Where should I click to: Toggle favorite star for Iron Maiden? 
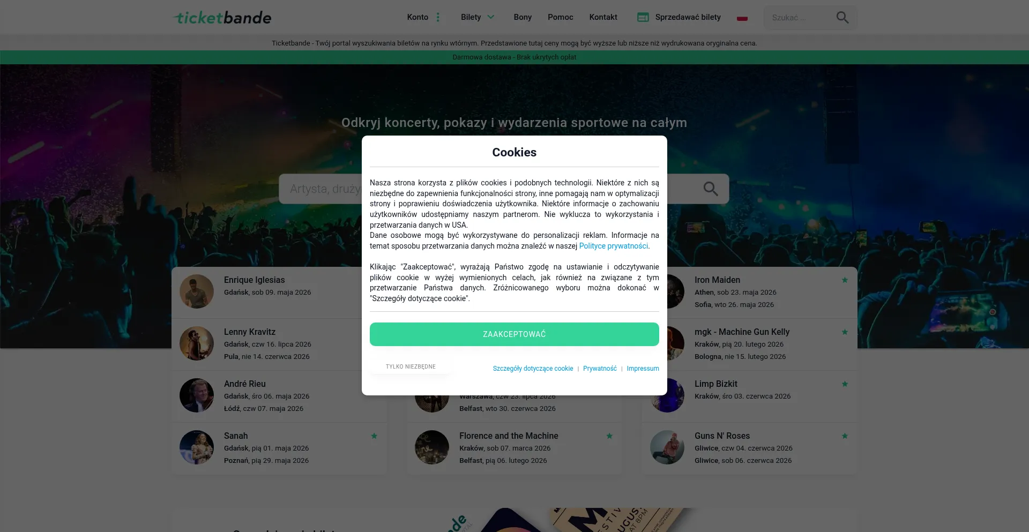(845, 280)
